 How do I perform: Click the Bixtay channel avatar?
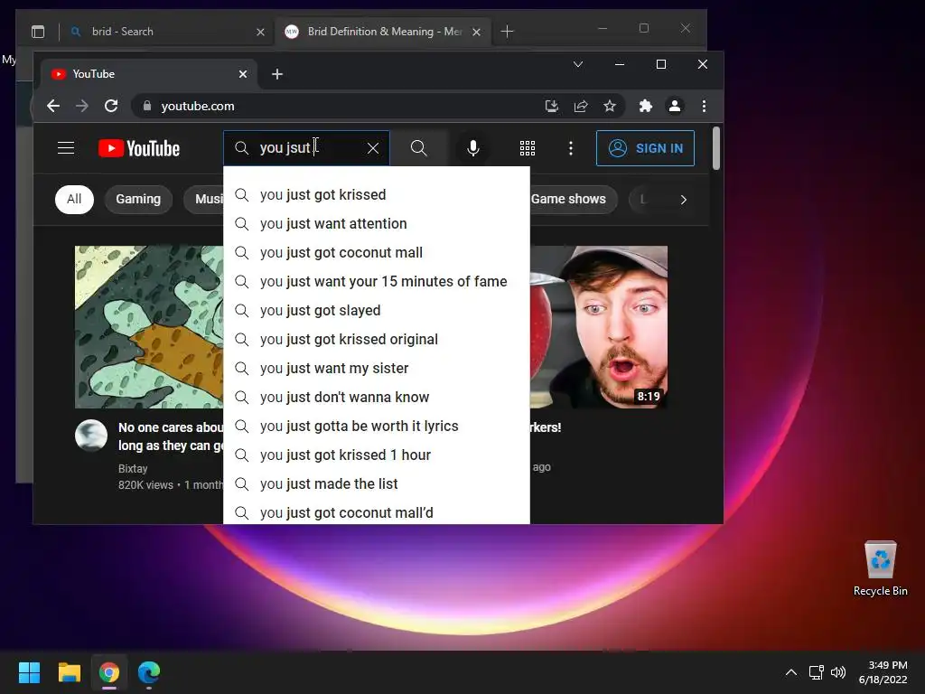coord(91,436)
